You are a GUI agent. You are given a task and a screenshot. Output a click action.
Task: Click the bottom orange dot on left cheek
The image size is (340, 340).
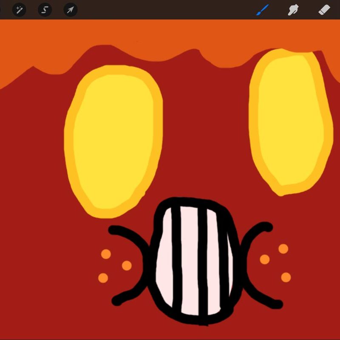103,278
